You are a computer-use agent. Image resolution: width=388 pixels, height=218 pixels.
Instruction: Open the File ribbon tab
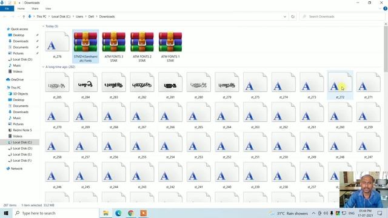[7, 8]
